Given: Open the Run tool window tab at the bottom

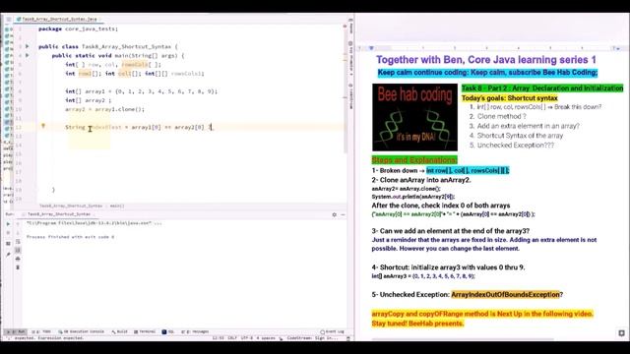Looking at the screenshot, I should (x=16, y=332).
